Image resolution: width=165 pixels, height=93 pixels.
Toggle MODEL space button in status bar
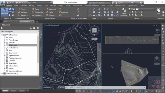click(x=79, y=91)
